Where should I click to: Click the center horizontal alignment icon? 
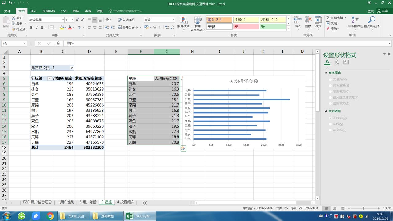click(x=95, y=28)
